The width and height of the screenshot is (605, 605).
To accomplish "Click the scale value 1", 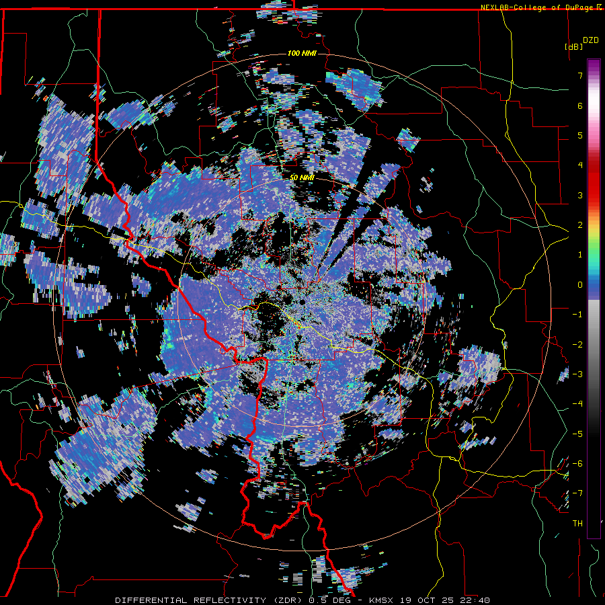I will click(x=580, y=255).
